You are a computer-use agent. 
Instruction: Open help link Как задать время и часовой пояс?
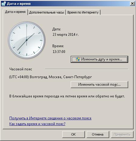coord(37,124)
